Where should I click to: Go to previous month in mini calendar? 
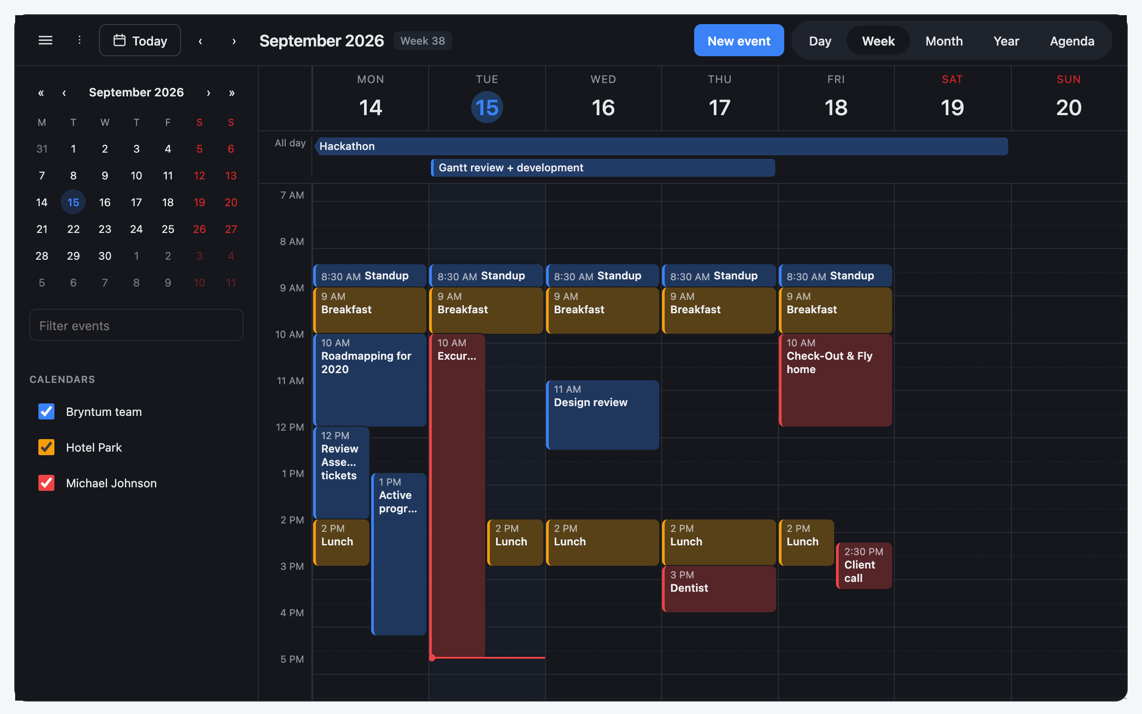coord(64,92)
